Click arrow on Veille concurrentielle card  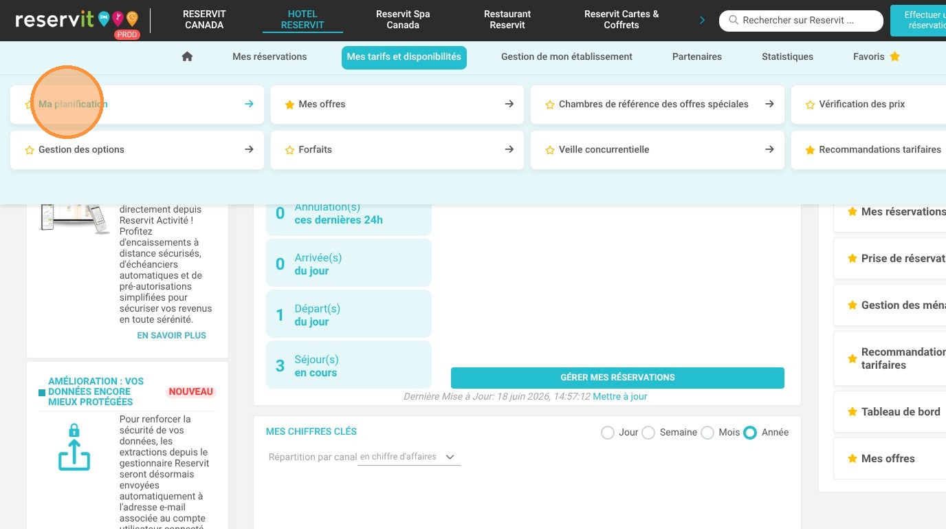(769, 149)
